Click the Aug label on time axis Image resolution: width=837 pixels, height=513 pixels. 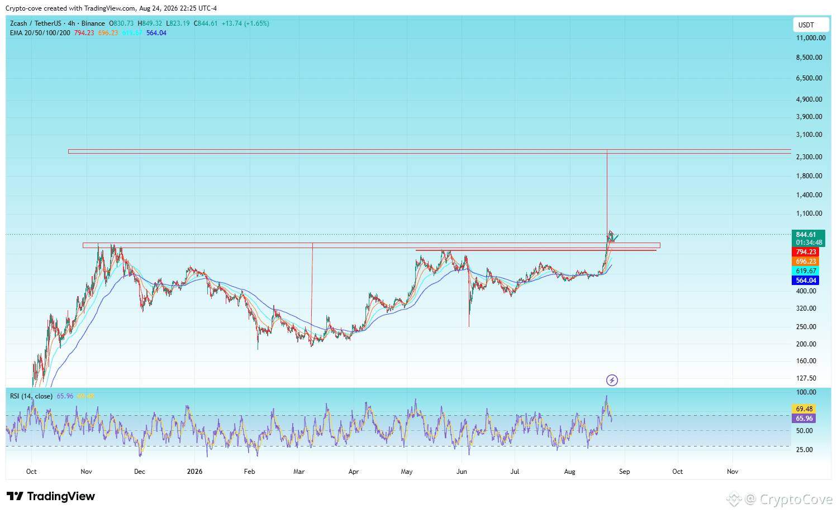click(569, 472)
